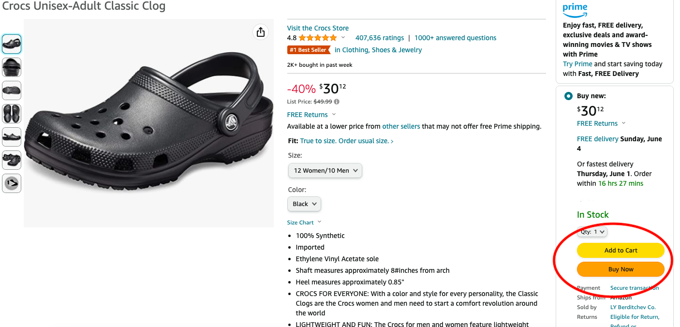Open the Size dropdown showing 12 Women/10 Men
Viewport: 680px width, 327px height.
325,170
